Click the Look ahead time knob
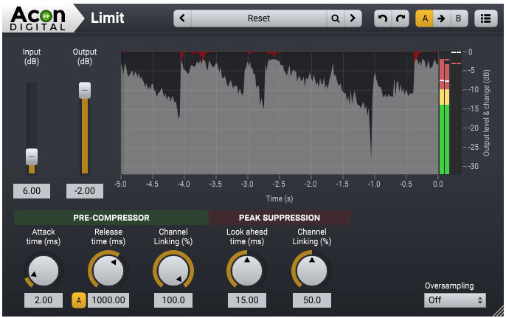The height and width of the screenshot is (318, 506). (x=247, y=272)
